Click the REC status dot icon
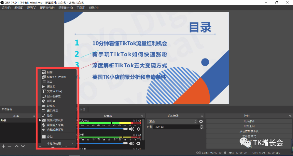This screenshot has width=293, height=156. coord(225,153)
